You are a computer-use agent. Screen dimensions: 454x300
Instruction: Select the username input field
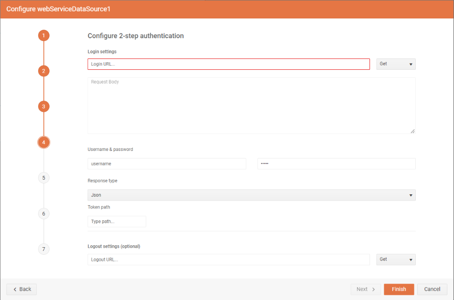click(x=167, y=164)
